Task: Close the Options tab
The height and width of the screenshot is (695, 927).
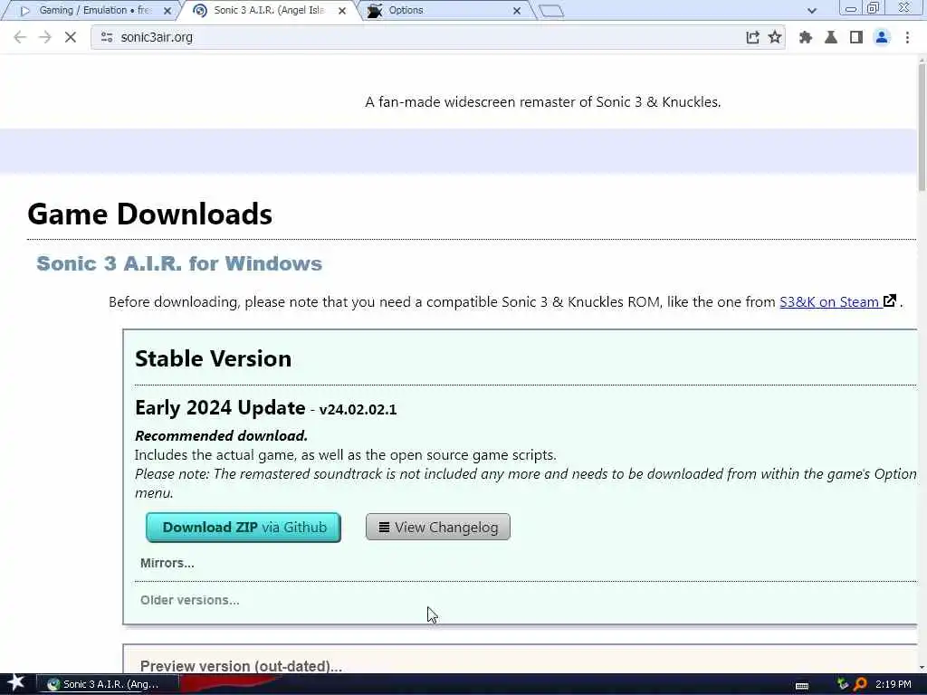Action: 517,11
